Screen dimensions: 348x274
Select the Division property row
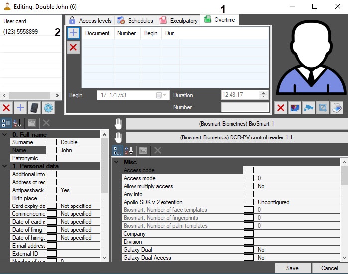(x=231, y=242)
